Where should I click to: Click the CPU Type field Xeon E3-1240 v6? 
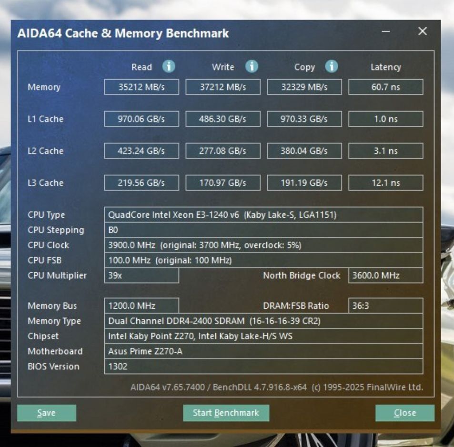(x=263, y=214)
